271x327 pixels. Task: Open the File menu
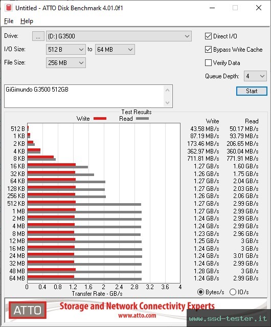pos(9,21)
